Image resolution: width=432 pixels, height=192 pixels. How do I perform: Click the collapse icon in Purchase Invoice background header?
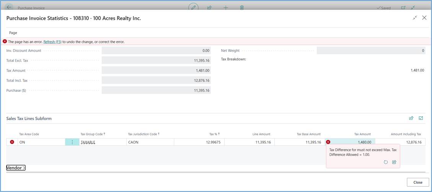click(413, 8)
